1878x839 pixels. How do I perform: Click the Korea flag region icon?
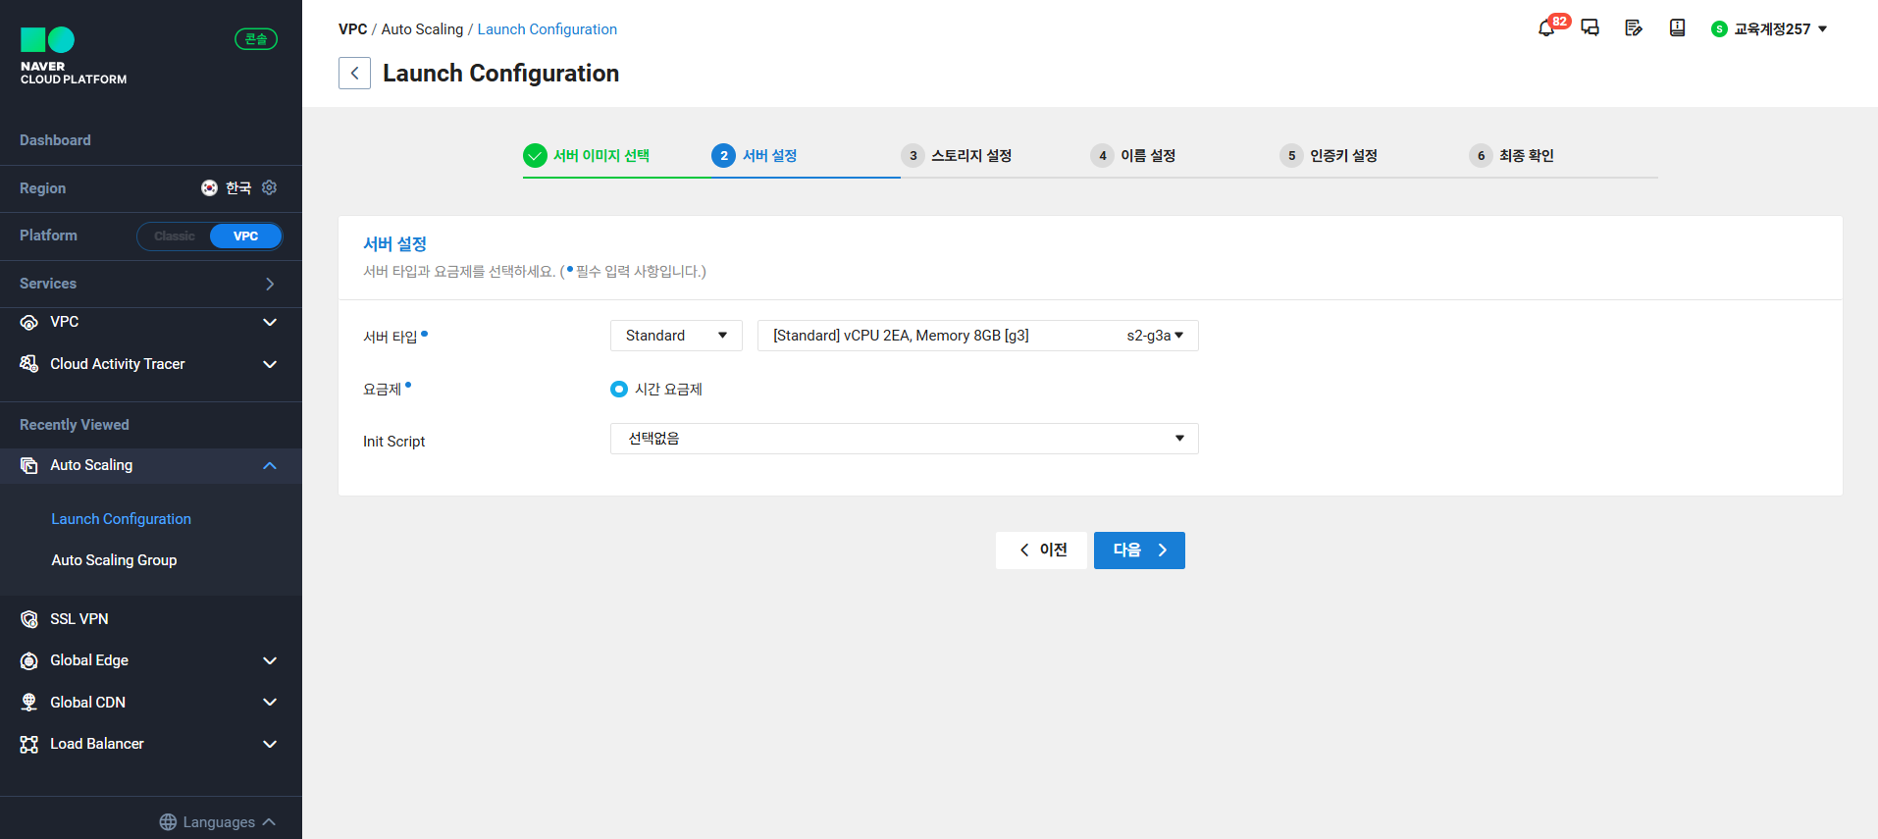point(209,187)
